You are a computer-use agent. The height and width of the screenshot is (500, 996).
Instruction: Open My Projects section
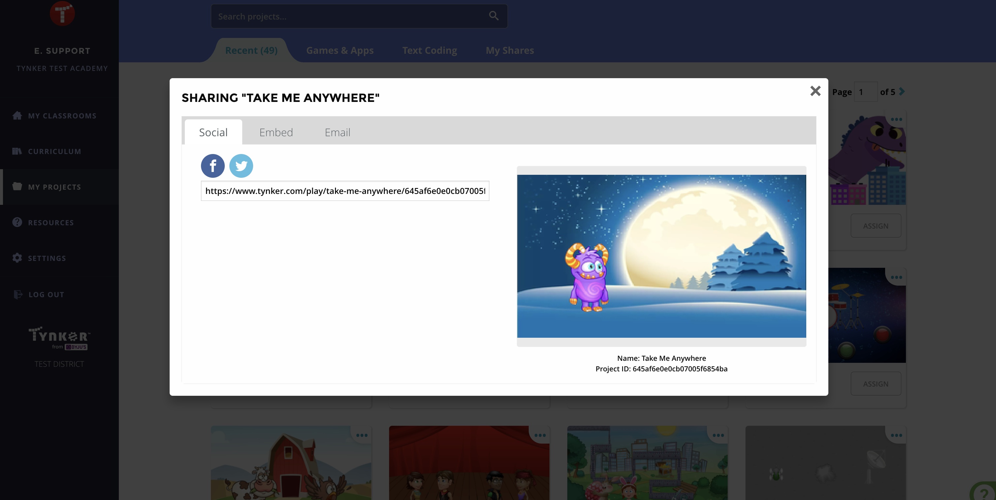point(54,187)
